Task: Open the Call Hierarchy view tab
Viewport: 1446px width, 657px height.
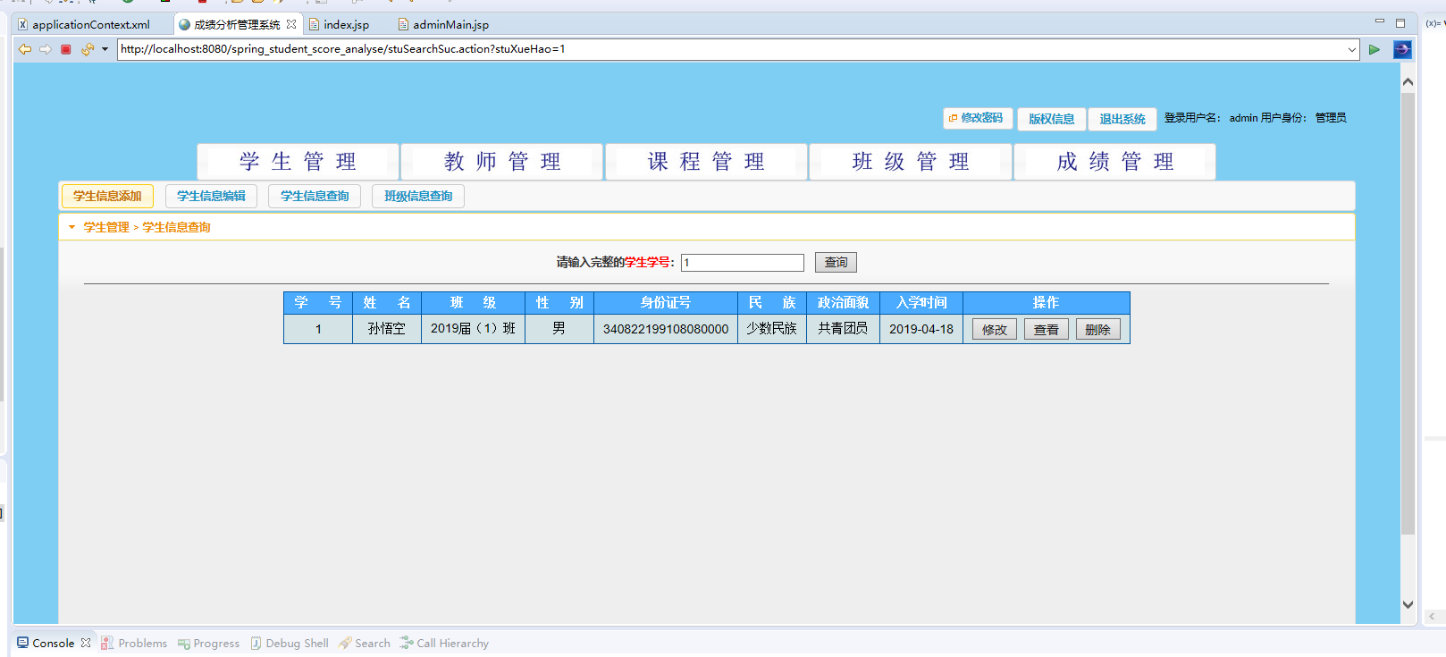Action: click(444, 644)
